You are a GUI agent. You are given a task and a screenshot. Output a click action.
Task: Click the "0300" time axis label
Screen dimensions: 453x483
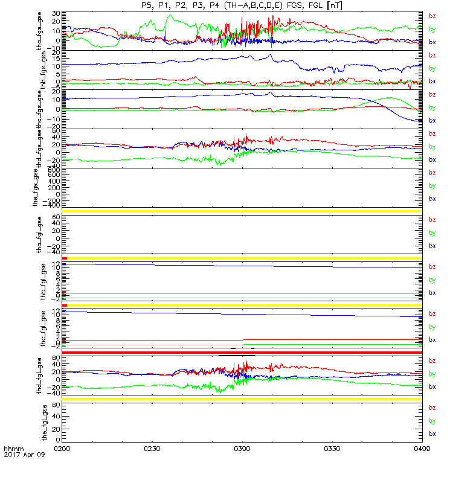point(242,449)
